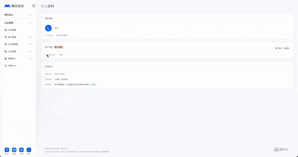
Task: Click the 个人资料 page title
Action: point(48,6)
